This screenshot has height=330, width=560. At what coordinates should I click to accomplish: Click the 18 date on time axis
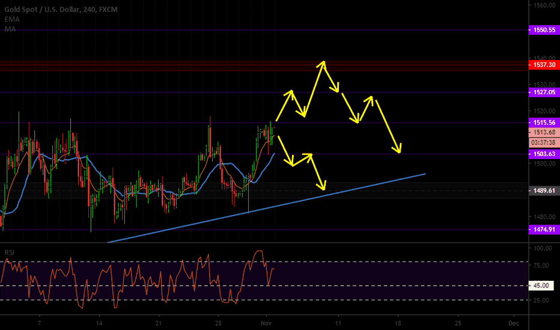coord(398,323)
